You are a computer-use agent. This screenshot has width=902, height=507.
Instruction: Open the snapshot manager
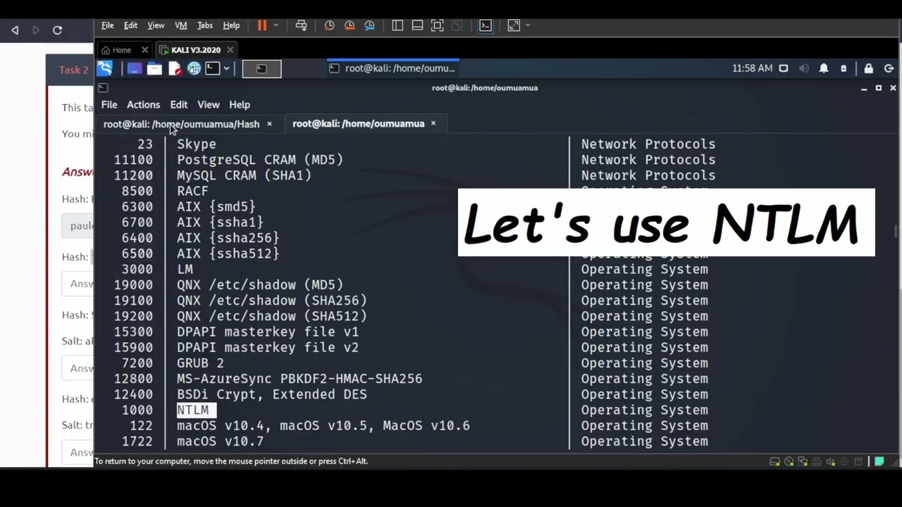click(369, 25)
